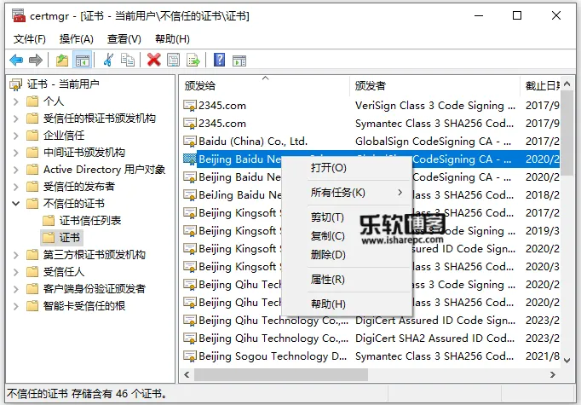Screen dimensions: 581x405
Task: Click the vertical scrollbar up arrow
Action: point(567,84)
